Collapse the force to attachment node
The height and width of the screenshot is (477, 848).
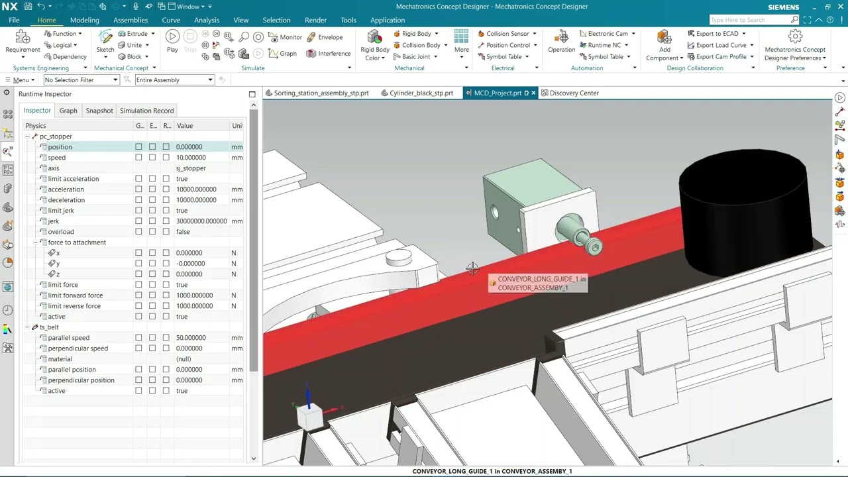coord(36,242)
